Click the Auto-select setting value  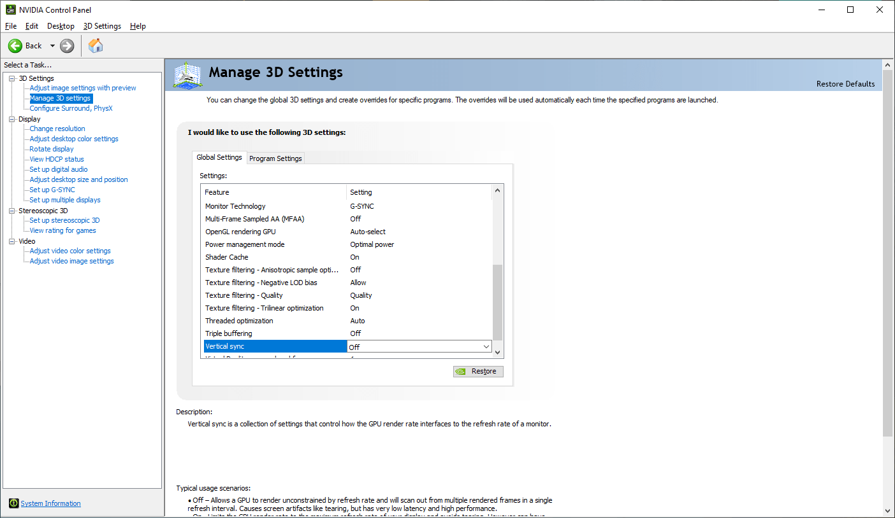click(368, 232)
